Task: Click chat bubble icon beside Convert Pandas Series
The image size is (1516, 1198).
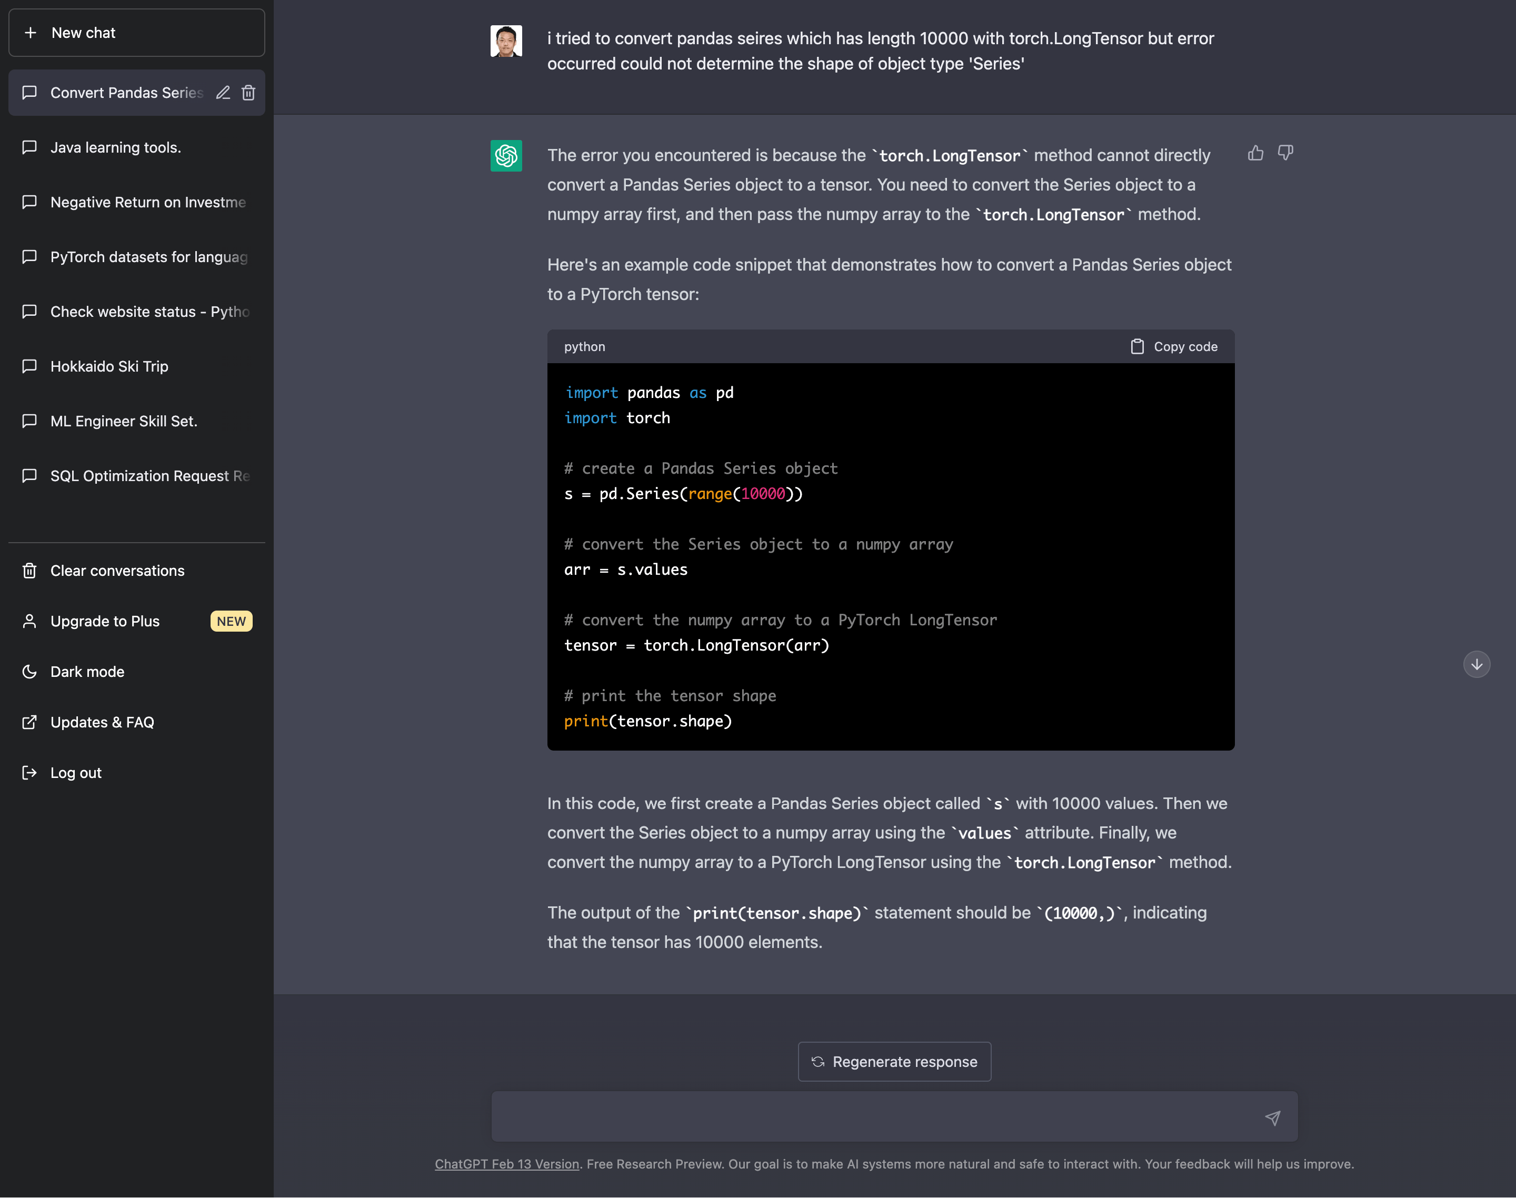Action: coord(29,93)
